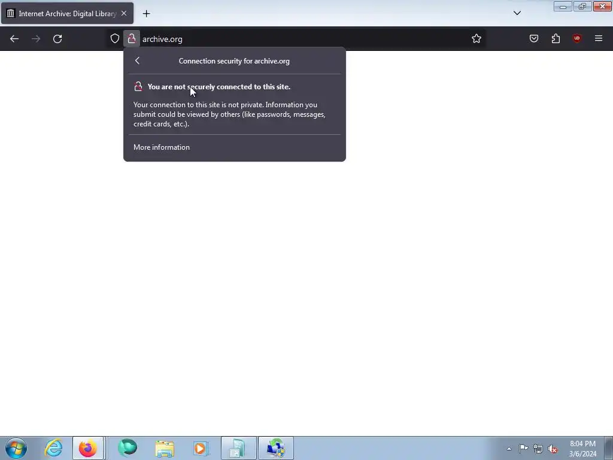Click 'You are not securely connected' heading

[219, 87]
